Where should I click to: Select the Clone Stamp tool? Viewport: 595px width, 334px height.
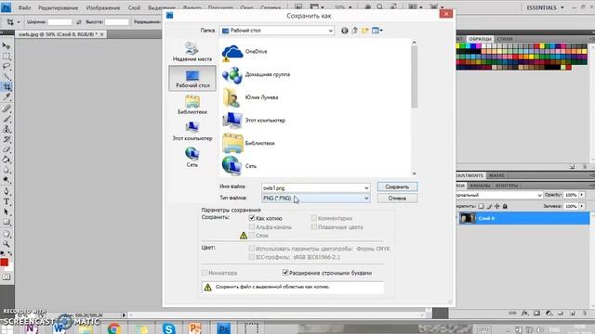[7, 129]
